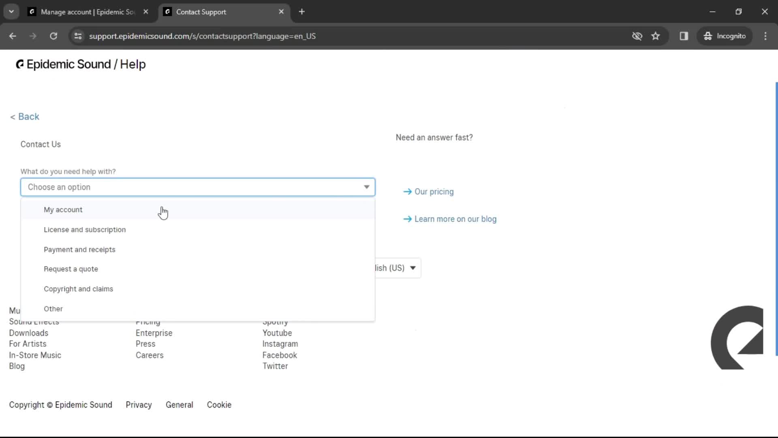Image resolution: width=778 pixels, height=438 pixels.
Task: Click the reload page icon
Action: (53, 36)
